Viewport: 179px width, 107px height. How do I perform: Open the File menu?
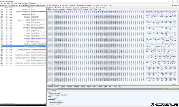pyautogui.click(x=2, y=3)
